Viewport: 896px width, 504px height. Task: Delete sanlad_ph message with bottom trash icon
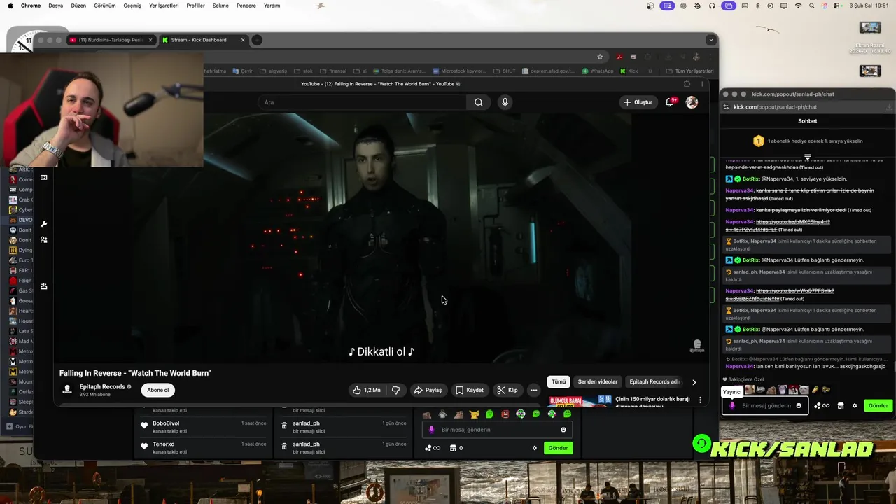pos(284,445)
